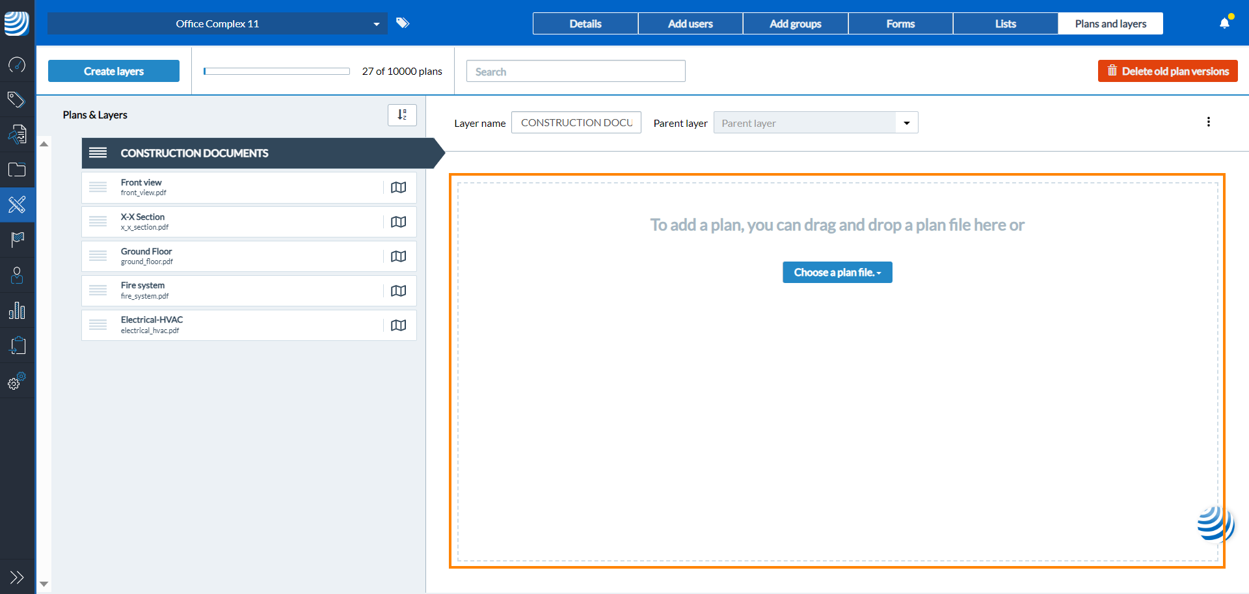Switch to the Forms tab
This screenshot has height=594, width=1249.
point(900,24)
